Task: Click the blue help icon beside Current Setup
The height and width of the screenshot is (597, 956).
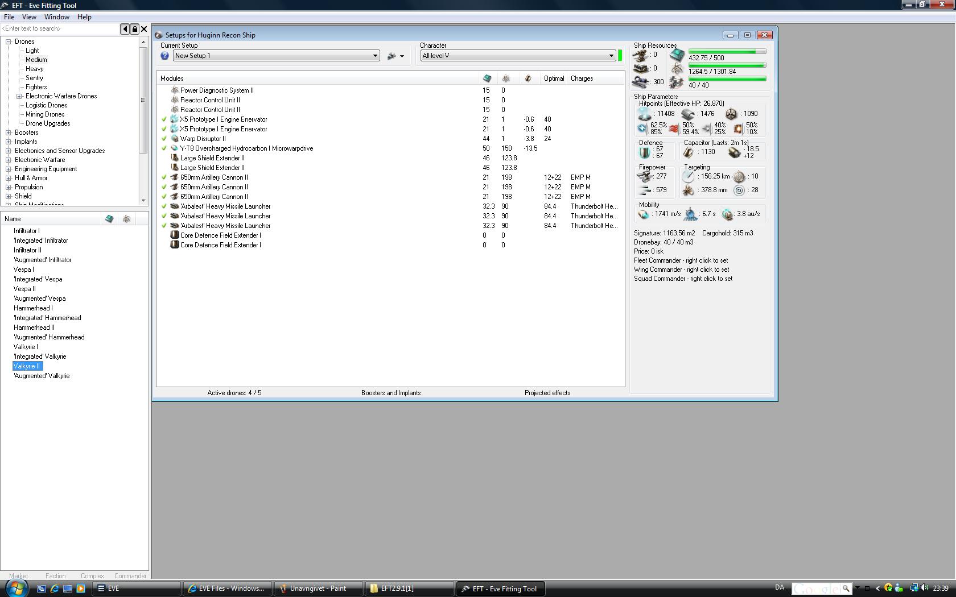Action: pos(164,56)
